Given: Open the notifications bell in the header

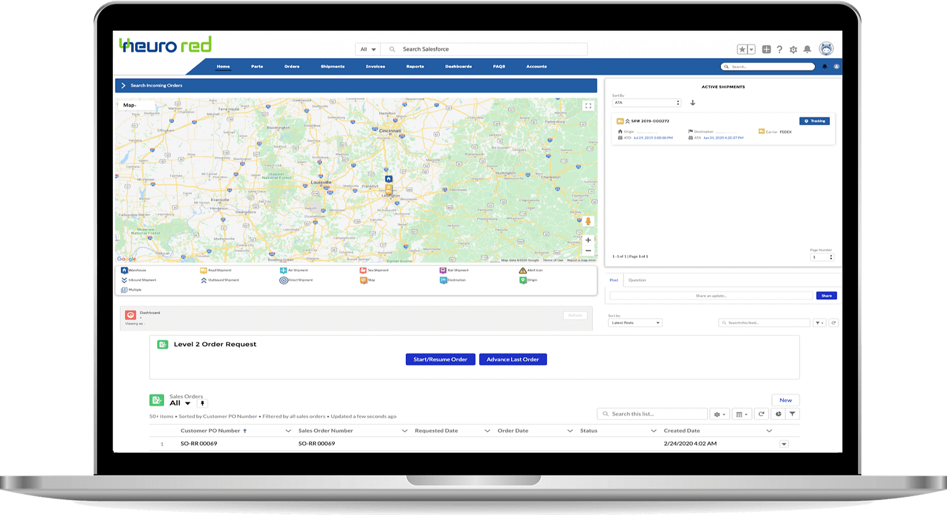Looking at the screenshot, I should [807, 49].
